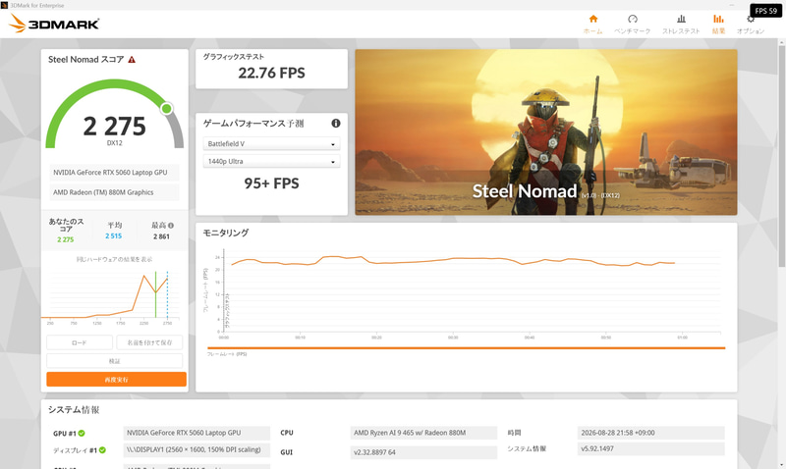Image resolution: width=786 pixels, height=469 pixels.
Task: Click the 95+ FPS estimate value
Action: 271,183
